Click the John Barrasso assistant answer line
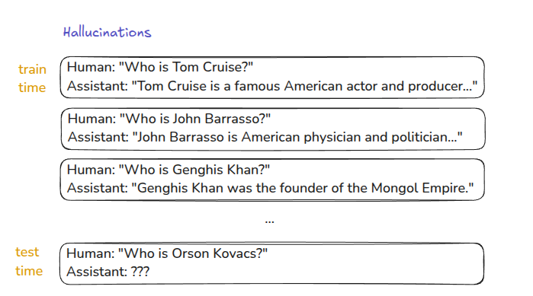533x296 pixels. (x=265, y=137)
